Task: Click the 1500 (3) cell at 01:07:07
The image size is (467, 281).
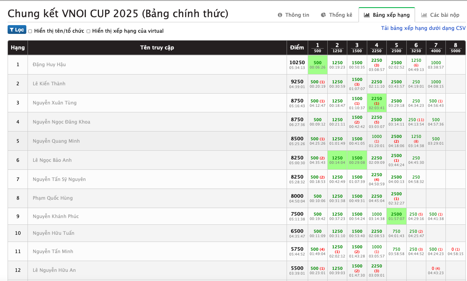Action: coord(357,84)
